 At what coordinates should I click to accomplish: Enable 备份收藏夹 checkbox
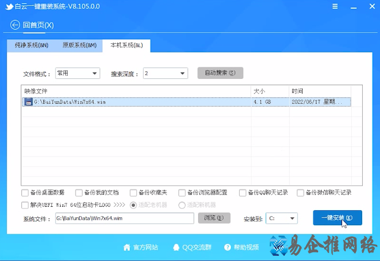(x=133, y=193)
